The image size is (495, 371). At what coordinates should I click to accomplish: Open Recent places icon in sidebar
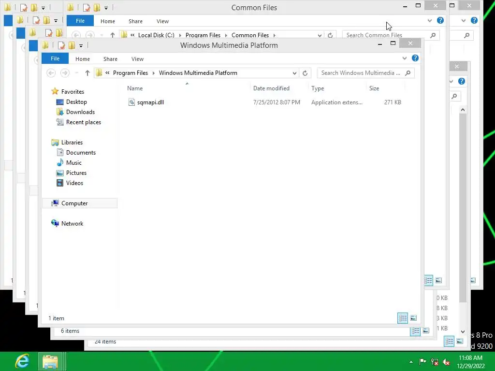click(x=59, y=122)
